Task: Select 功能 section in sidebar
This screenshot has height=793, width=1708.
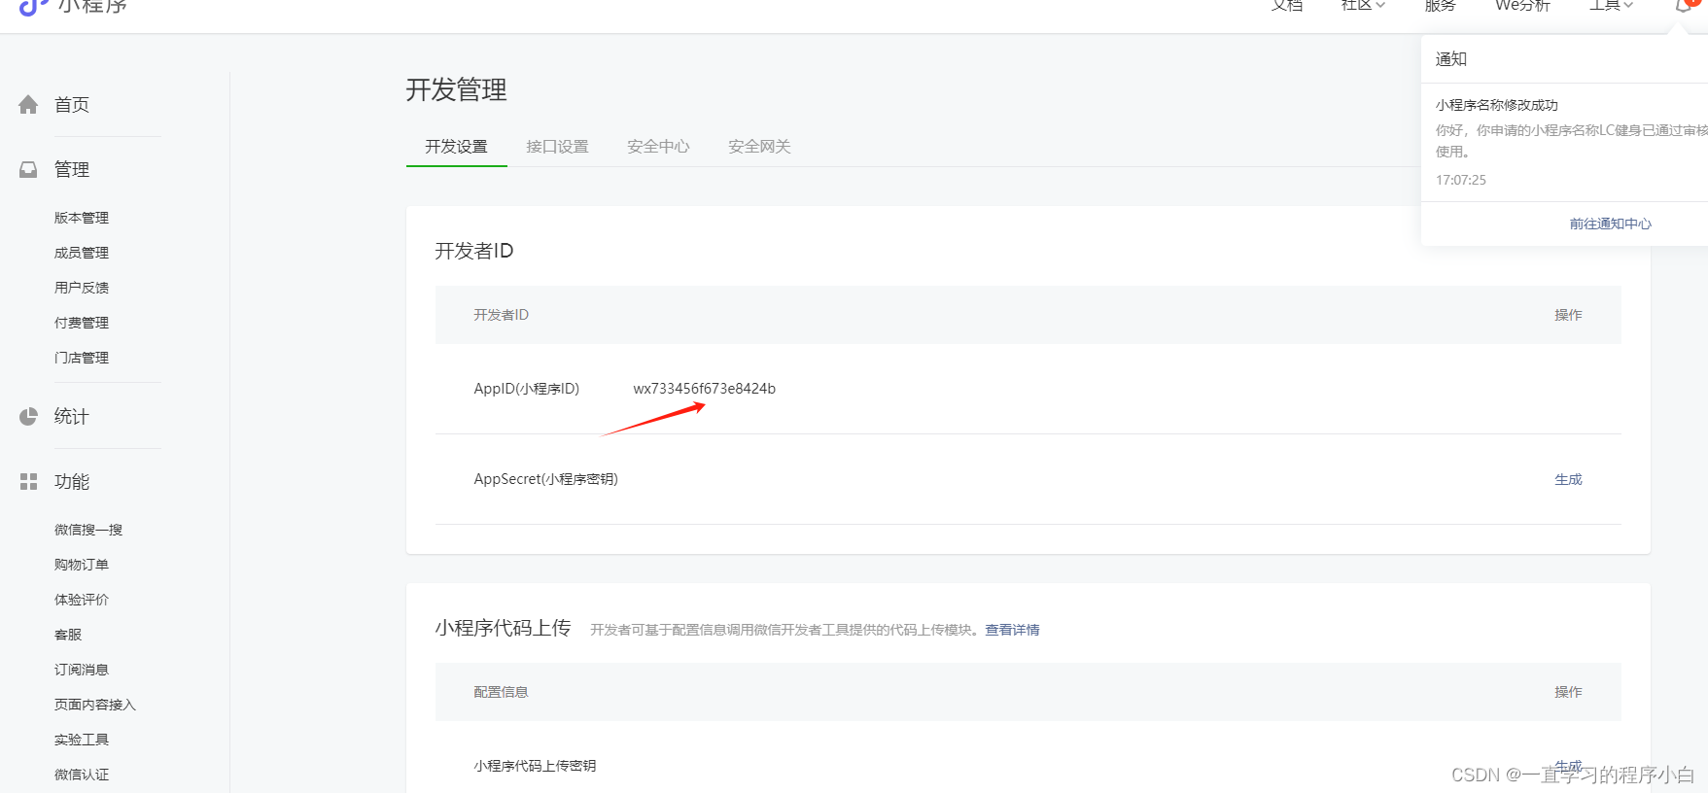Action: tap(72, 482)
